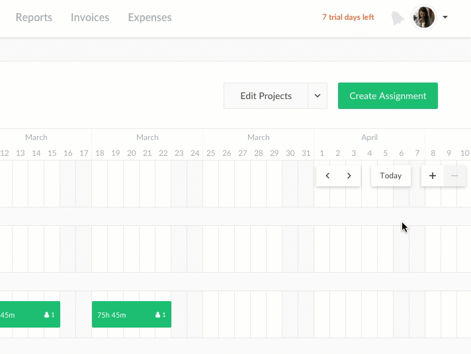Open the Reports tab
Viewport: 471px width, 354px height.
pos(34,18)
